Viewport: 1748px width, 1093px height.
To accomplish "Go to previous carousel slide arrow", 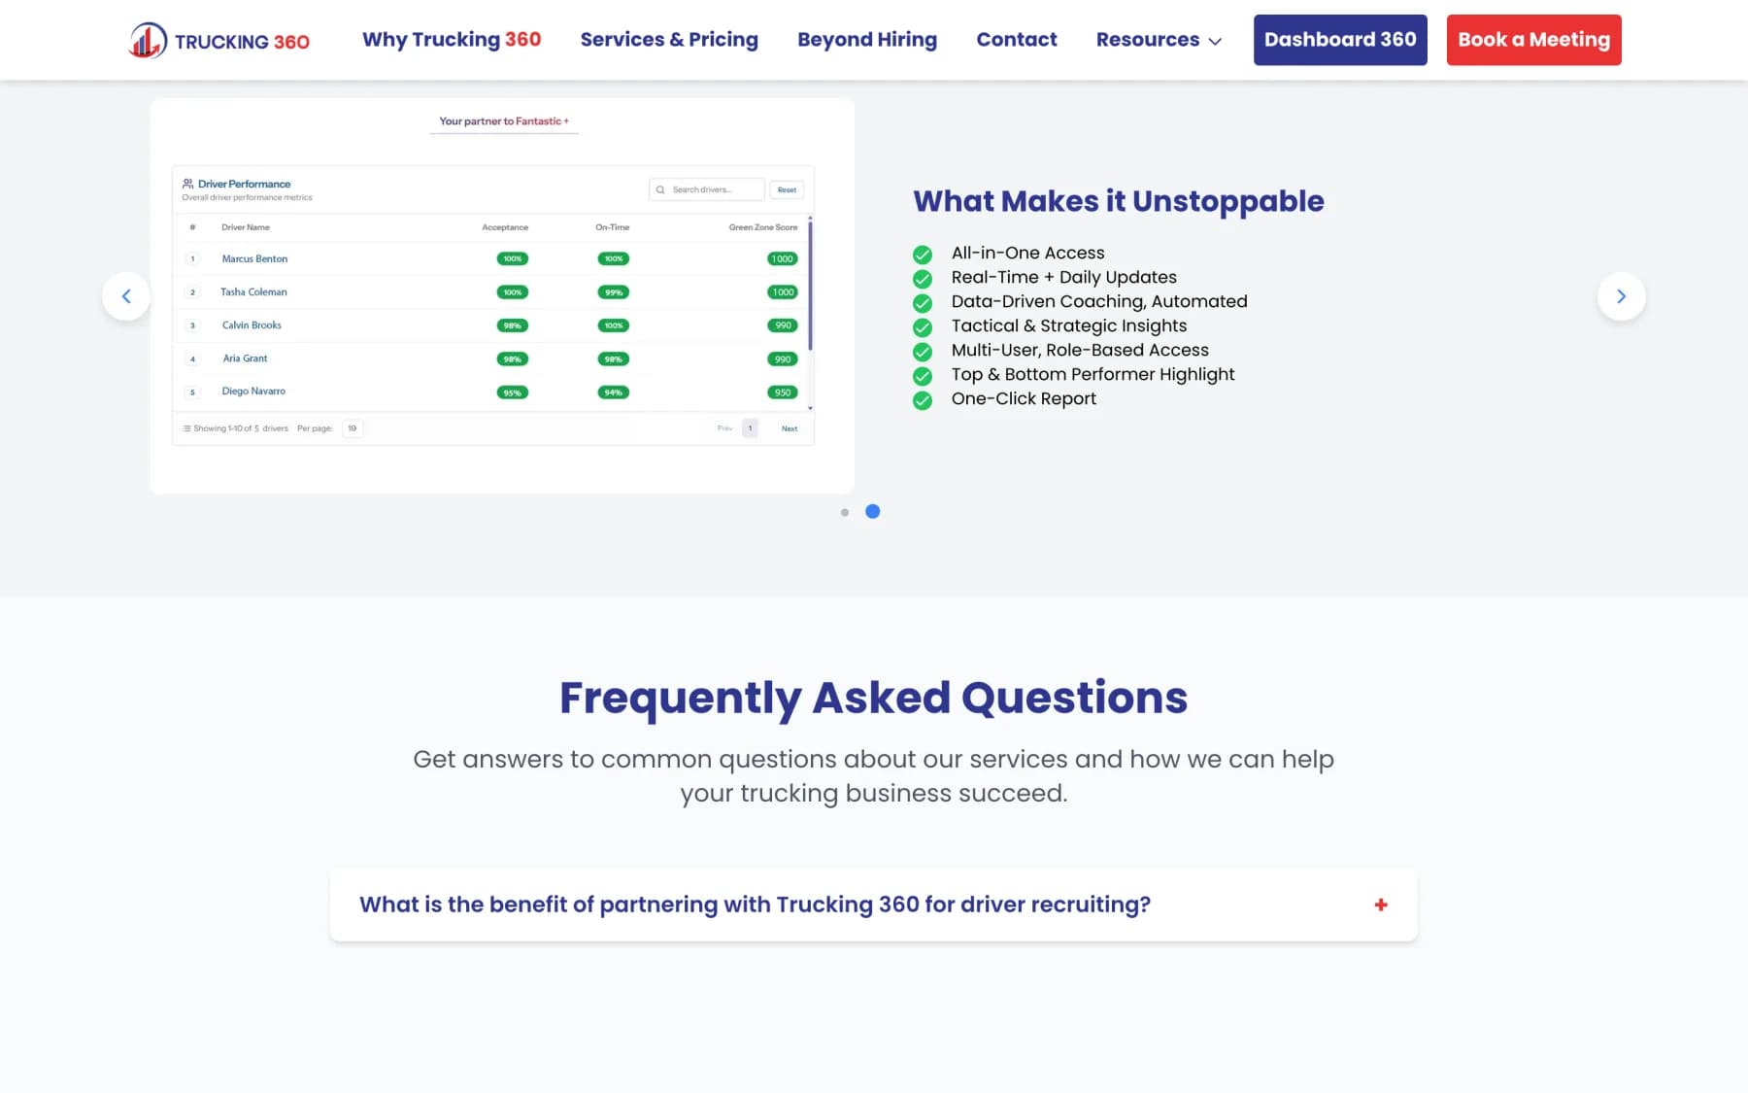I will [x=126, y=296].
